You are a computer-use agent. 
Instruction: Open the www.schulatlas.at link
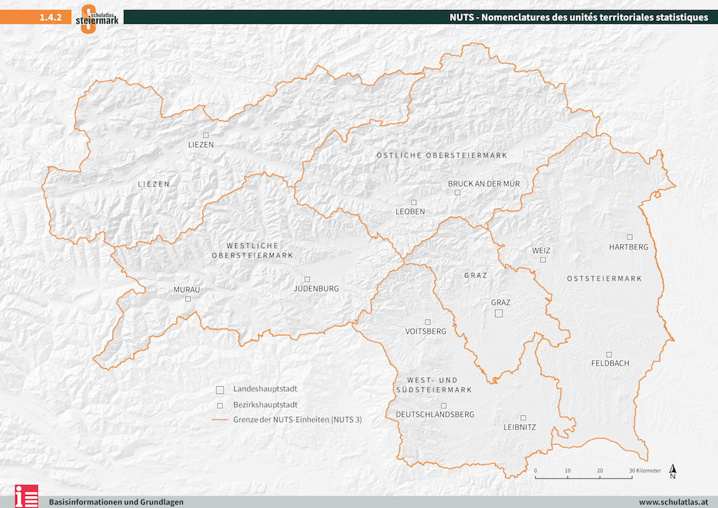click(673, 502)
